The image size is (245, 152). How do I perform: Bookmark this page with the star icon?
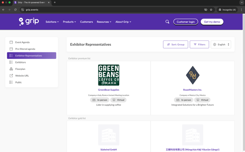point(211,10)
